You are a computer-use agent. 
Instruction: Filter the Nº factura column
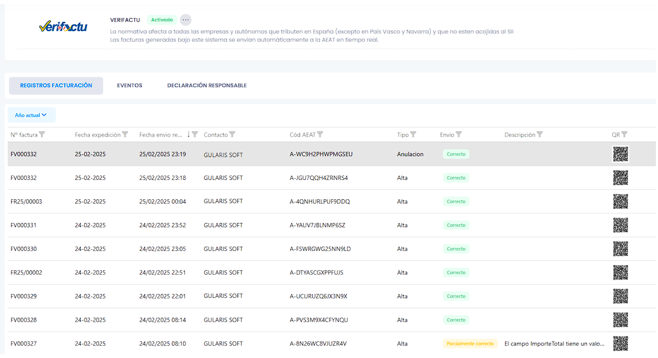42,134
